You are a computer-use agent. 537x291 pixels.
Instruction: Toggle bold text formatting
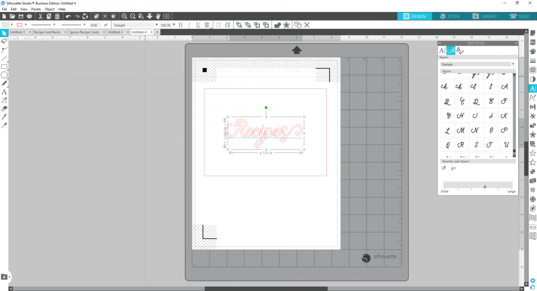pos(181,25)
